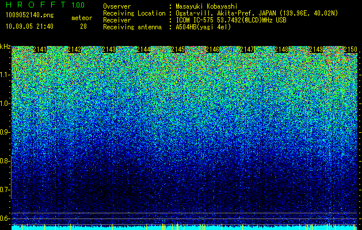Viewport: 362px width, 230px height.
Task: Click the 1.1 kHz axis label
Action: [x=5, y=75]
